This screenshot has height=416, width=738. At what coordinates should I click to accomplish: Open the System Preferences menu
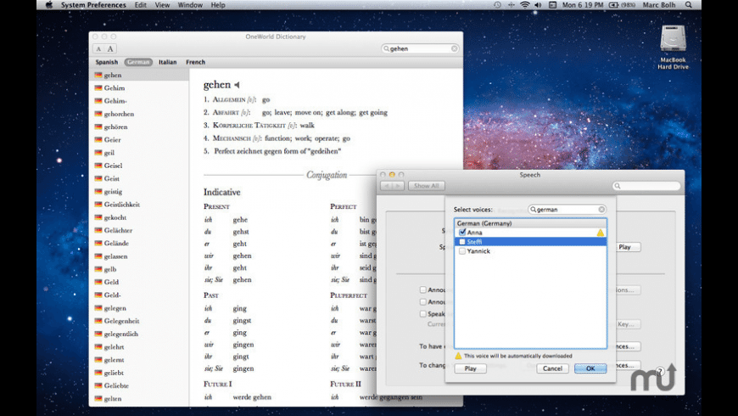(93, 5)
